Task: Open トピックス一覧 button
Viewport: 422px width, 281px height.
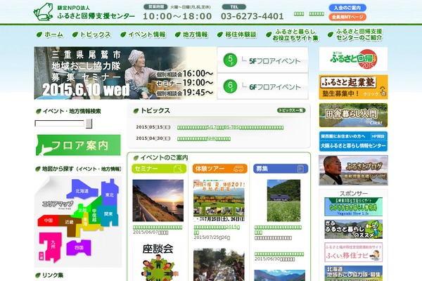Action: tap(291, 110)
